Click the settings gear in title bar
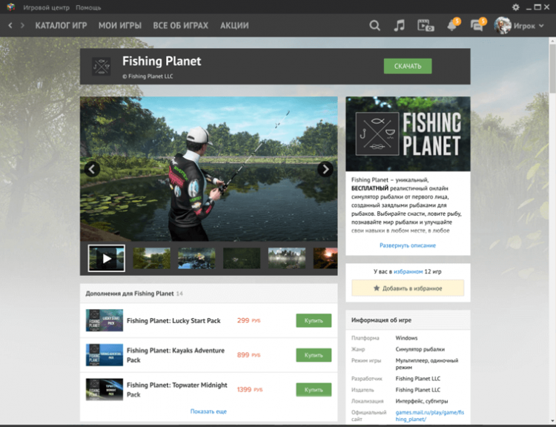 (516, 7)
